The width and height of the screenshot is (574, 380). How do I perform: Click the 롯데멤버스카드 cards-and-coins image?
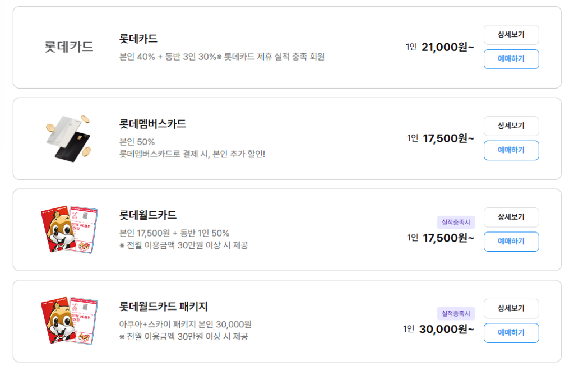tap(69, 138)
